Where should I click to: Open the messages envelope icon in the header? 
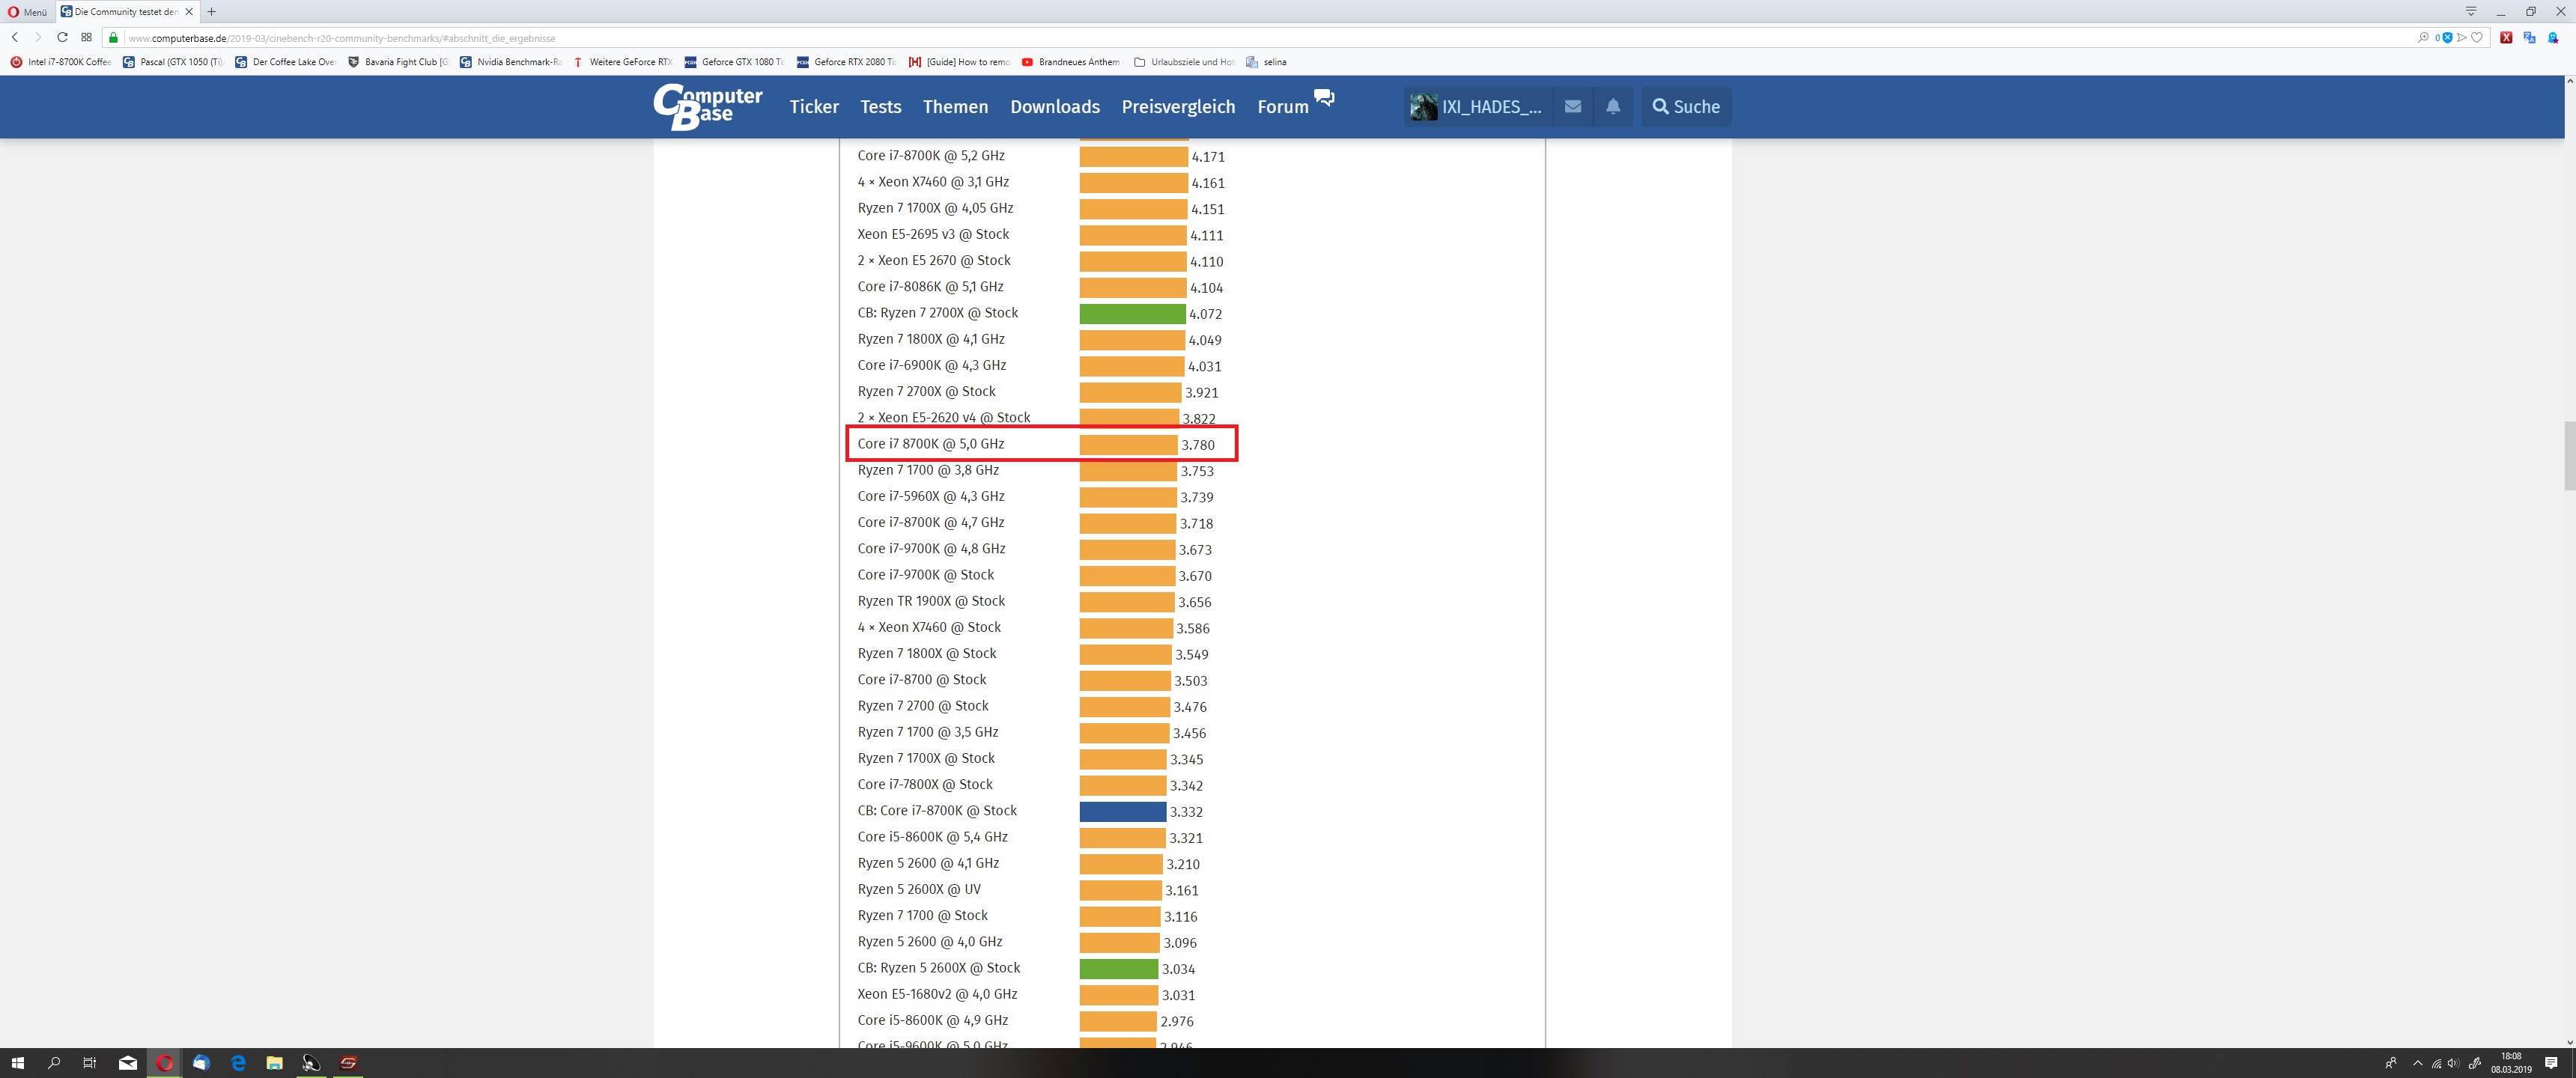point(1572,106)
